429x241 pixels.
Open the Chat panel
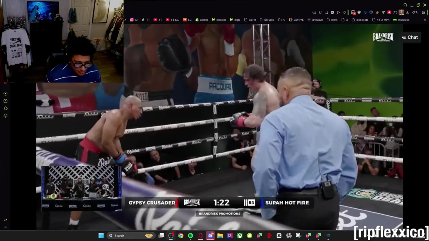[410, 37]
